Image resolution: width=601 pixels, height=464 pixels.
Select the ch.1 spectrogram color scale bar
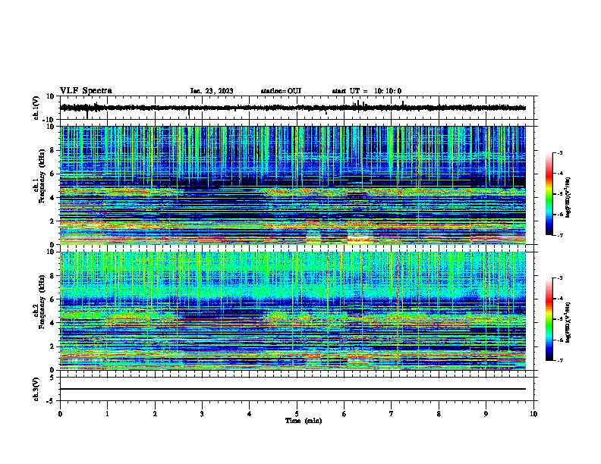tap(549, 194)
